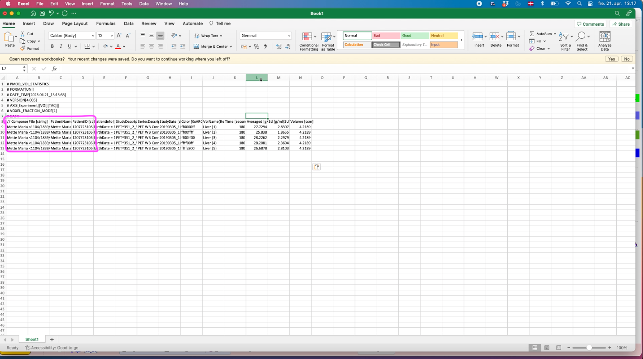The height and width of the screenshot is (359, 643).
Task: Toggle bold formatting
Action: [52, 47]
